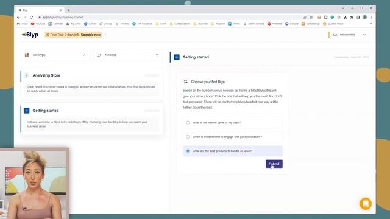Image resolution: width=390 pixels, height=219 pixels.
Task: Expand the Newest sort dropdown
Action: (128, 55)
